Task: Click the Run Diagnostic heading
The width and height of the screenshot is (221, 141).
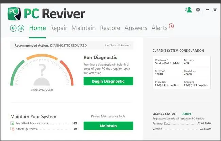Action: coord(100,57)
